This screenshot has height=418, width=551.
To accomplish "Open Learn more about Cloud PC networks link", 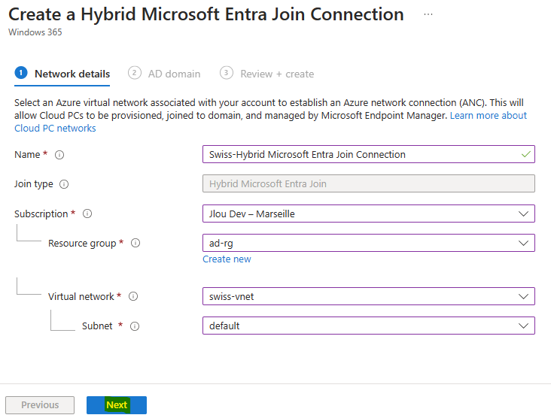I will (x=489, y=116).
